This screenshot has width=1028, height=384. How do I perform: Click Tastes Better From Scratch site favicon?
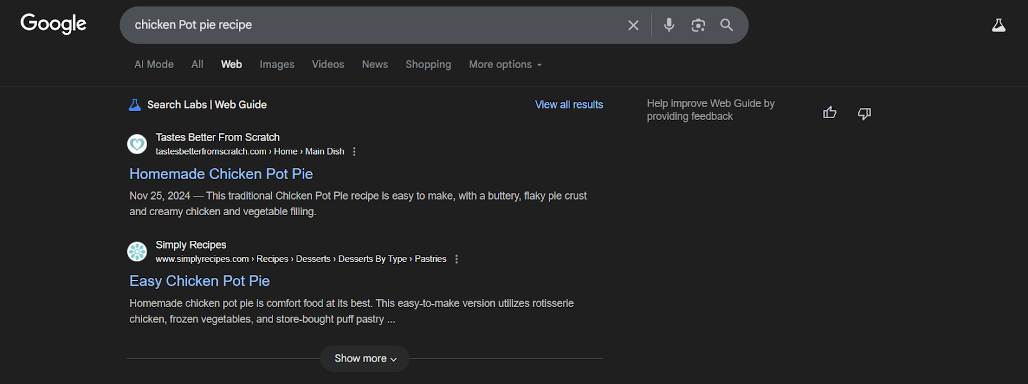pyautogui.click(x=137, y=144)
